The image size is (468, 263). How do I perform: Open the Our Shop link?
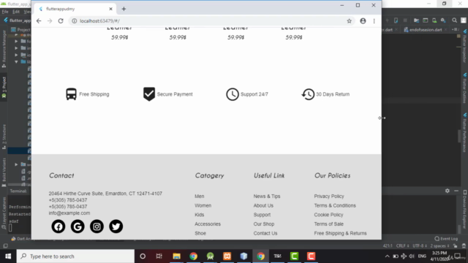[264, 224]
